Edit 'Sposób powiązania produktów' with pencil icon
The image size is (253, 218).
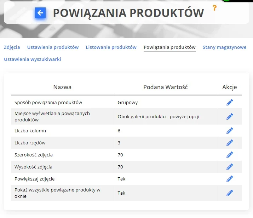point(230,102)
